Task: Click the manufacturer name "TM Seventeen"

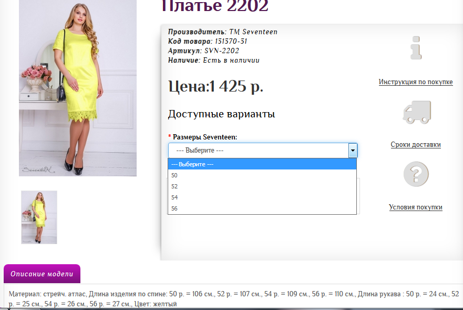Action: [x=253, y=32]
